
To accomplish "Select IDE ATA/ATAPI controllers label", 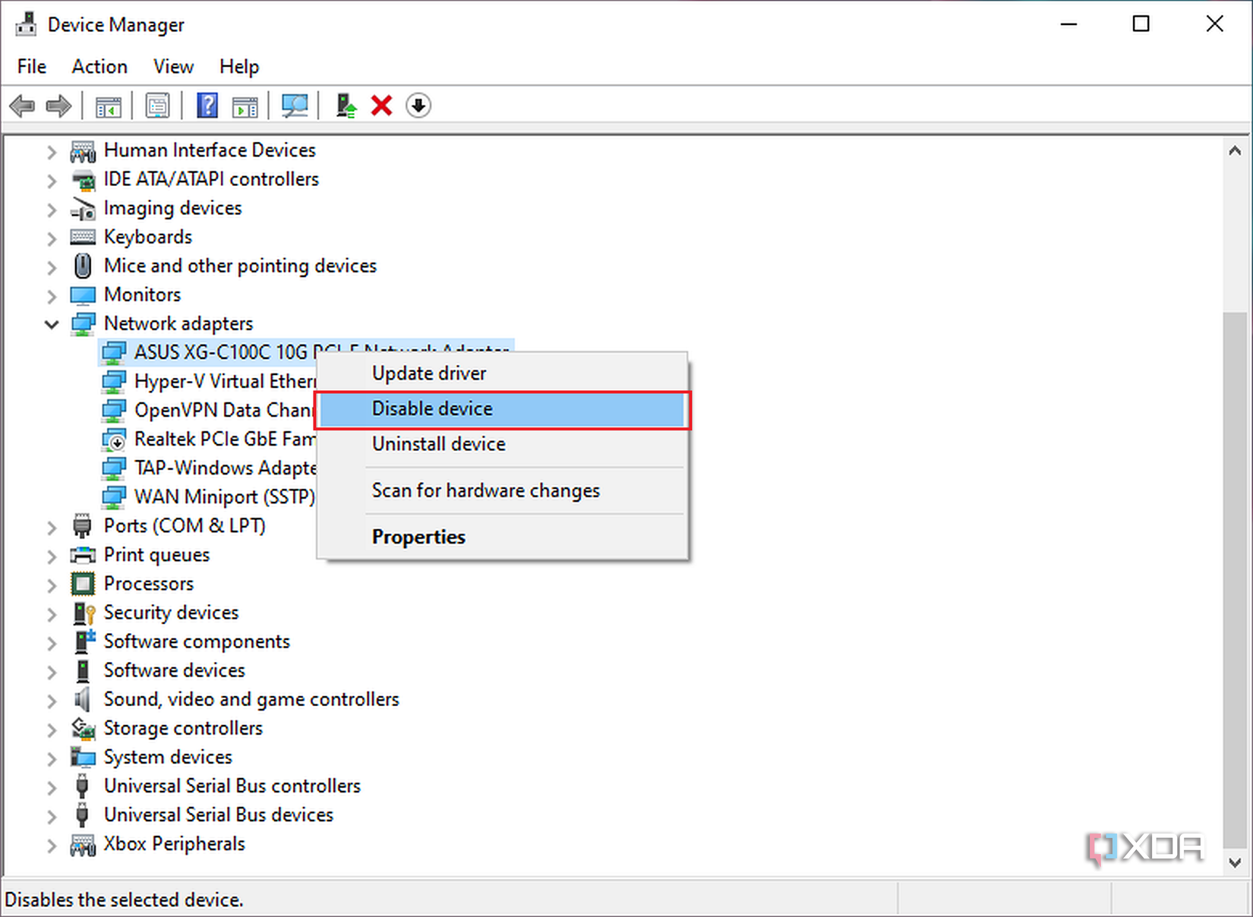I will (x=211, y=179).
